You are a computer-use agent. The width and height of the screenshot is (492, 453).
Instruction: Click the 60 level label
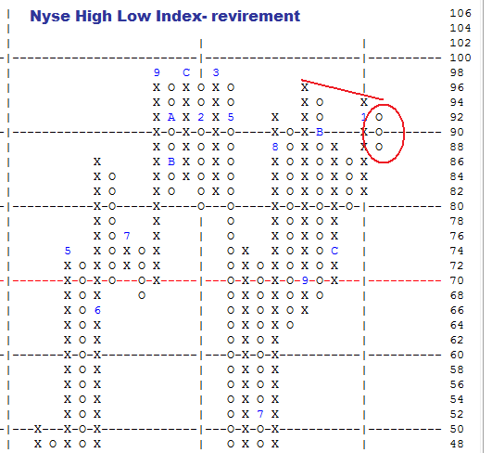(x=457, y=355)
